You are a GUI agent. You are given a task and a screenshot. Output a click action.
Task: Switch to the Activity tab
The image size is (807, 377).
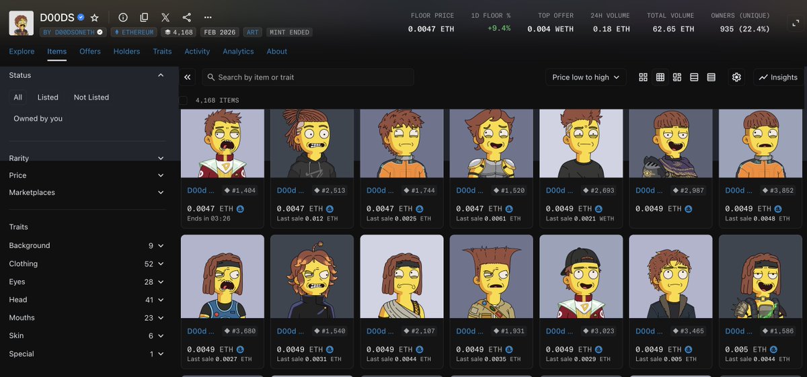click(197, 51)
